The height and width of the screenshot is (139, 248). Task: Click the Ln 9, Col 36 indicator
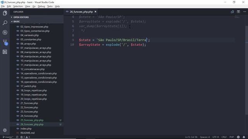coord(191,137)
